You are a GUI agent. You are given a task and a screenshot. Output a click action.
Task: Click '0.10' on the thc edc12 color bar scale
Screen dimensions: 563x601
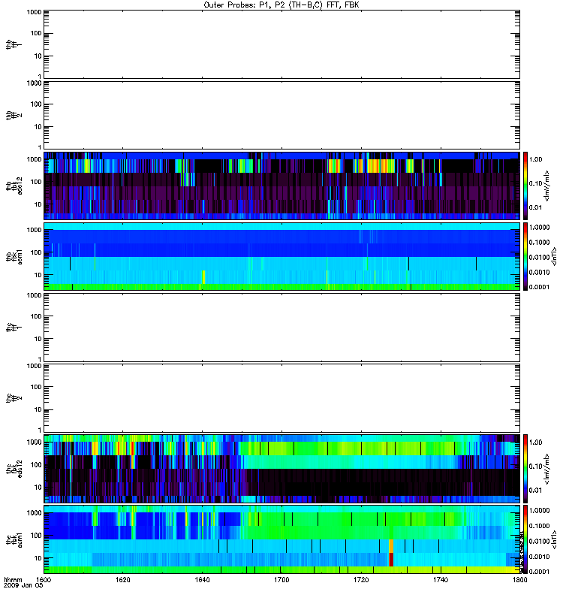coord(535,466)
